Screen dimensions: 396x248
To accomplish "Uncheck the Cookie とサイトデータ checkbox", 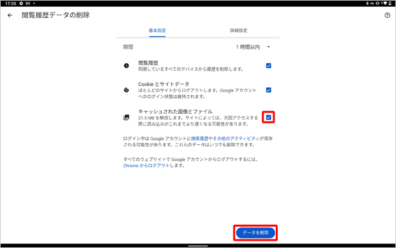I will pos(269,90).
